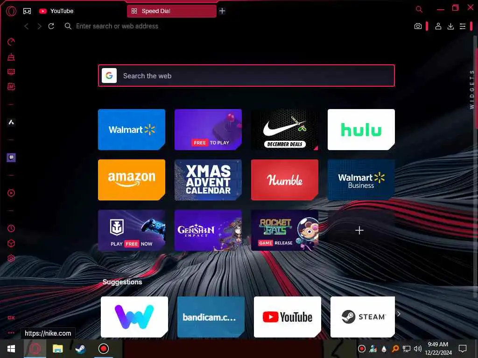The width and height of the screenshot is (478, 358).
Task: Add a new speed dial site
Action: pyautogui.click(x=359, y=230)
